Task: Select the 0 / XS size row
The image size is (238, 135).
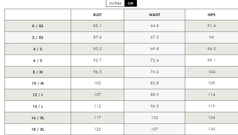Action: click(38, 26)
